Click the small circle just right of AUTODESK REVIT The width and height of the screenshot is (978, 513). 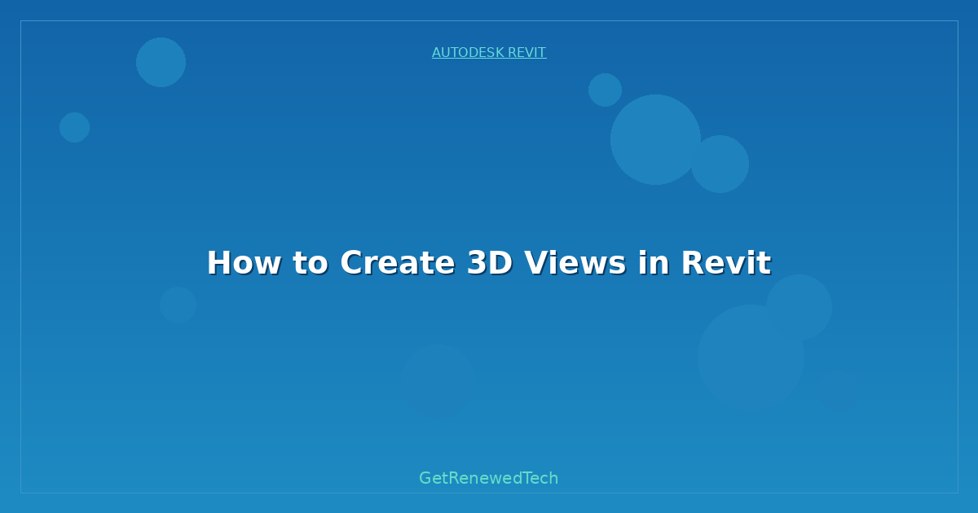click(x=605, y=90)
